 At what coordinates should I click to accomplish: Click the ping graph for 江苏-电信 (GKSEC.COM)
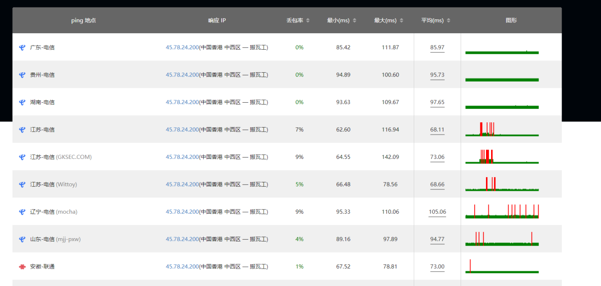[502, 157]
